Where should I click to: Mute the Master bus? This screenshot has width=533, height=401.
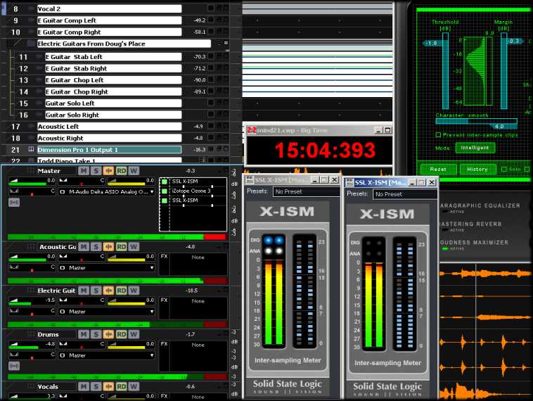click(84, 171)
